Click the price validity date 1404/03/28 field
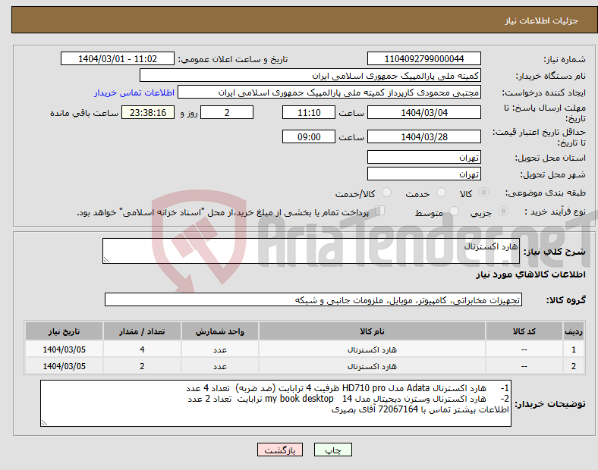The width and height of the screenshot is (598, 470). 423,136
